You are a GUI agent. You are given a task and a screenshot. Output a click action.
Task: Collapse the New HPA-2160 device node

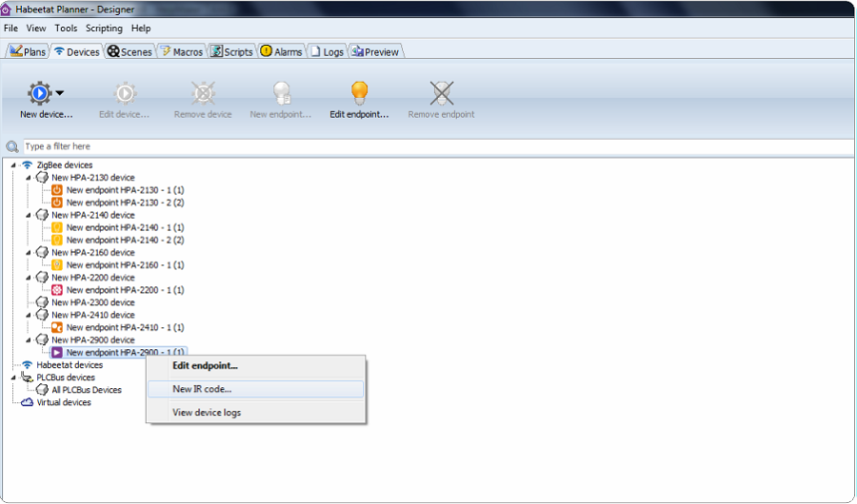point(29,252)
